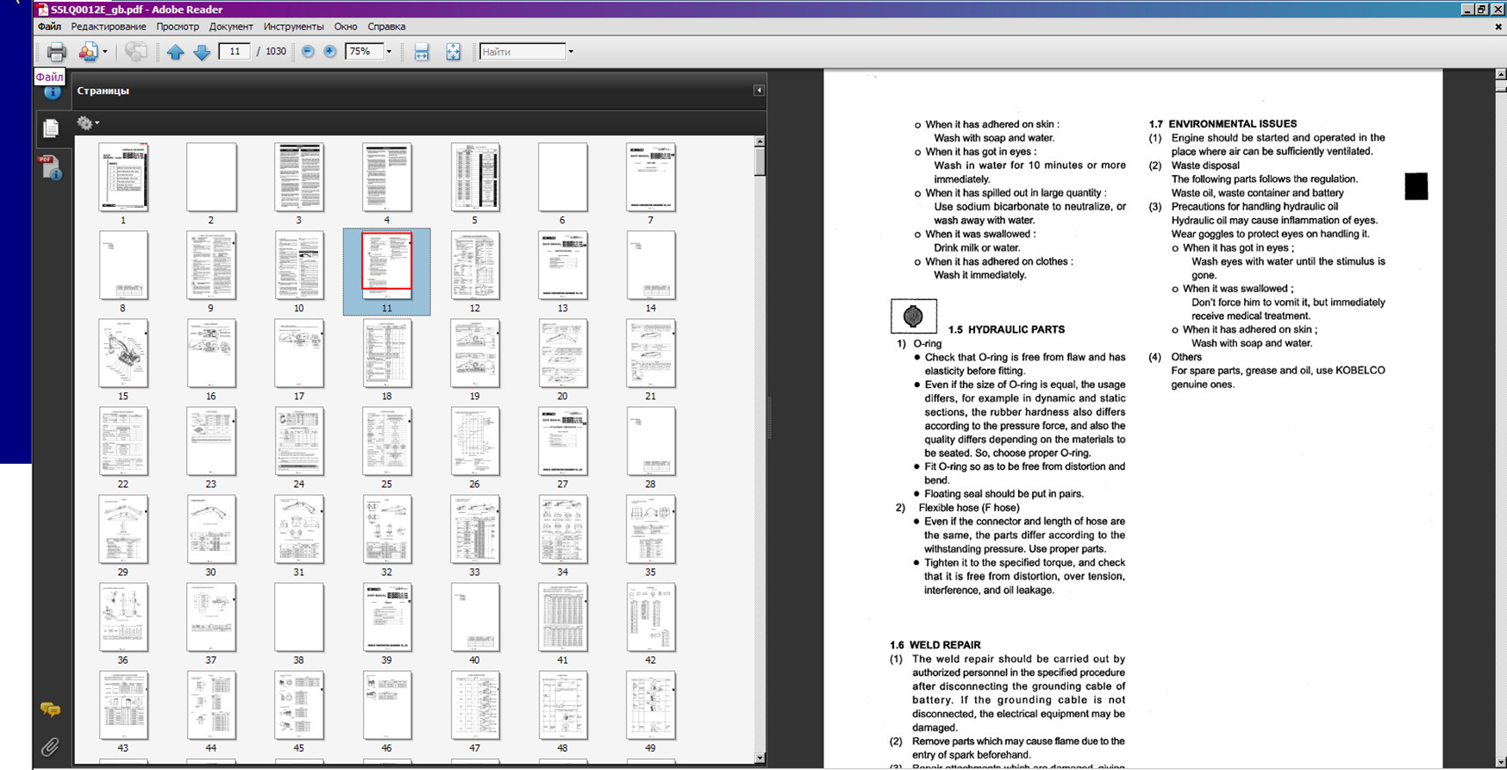Screen dimensions: 1507x770
Task: Expand the 75% zoom level dropdown
Action: 389,52
